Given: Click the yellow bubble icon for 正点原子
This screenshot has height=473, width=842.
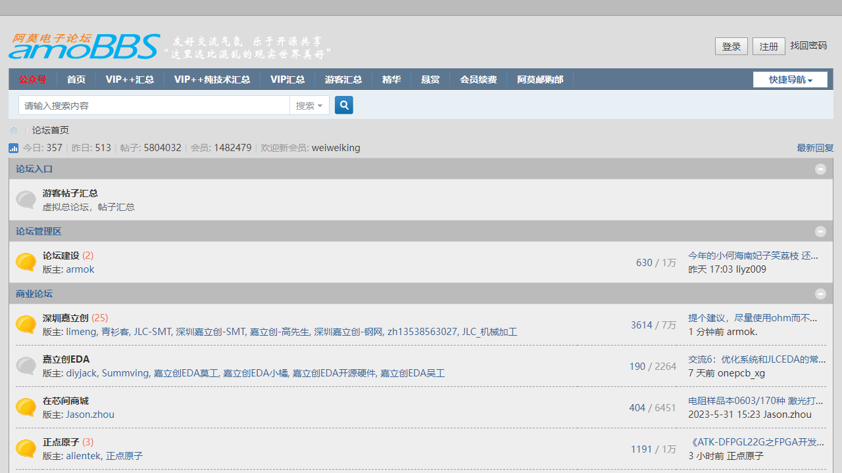Looking at the screenshot, I should click(x=26, y=449).
